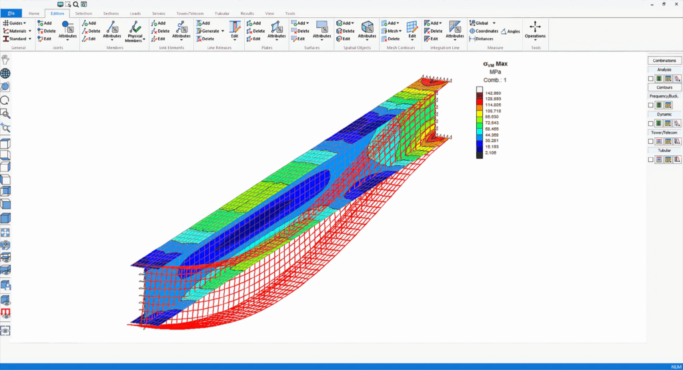Select the Angles measure tool
This screenshot has width=683, height=370.
click(510, 31)
